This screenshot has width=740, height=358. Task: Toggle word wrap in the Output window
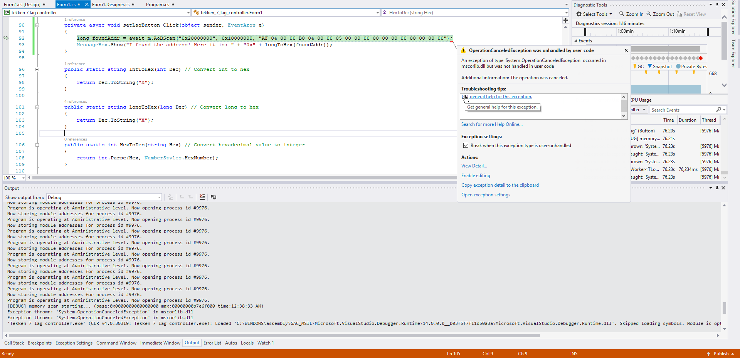tap(214, 197)
